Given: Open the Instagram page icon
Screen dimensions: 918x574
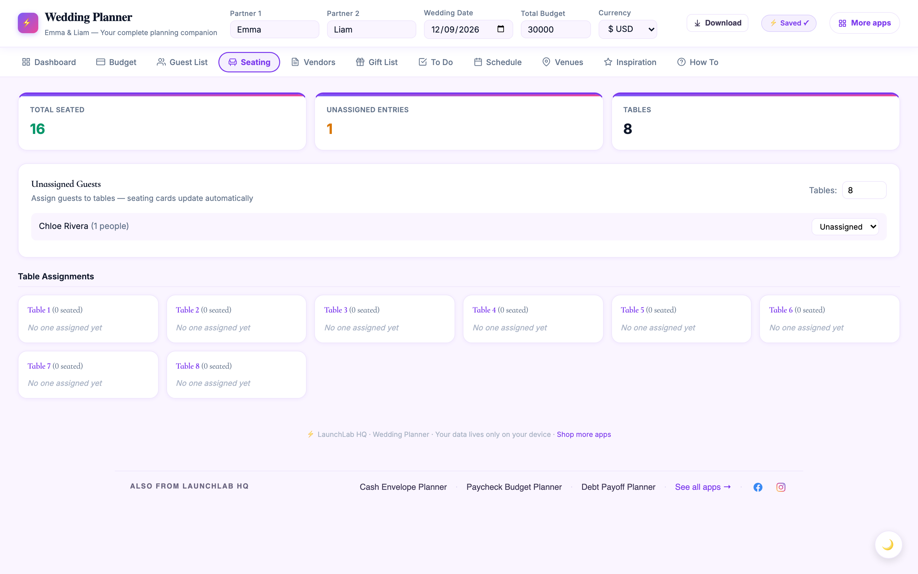Looking at the screenshot, I should (x=781, y=487).
